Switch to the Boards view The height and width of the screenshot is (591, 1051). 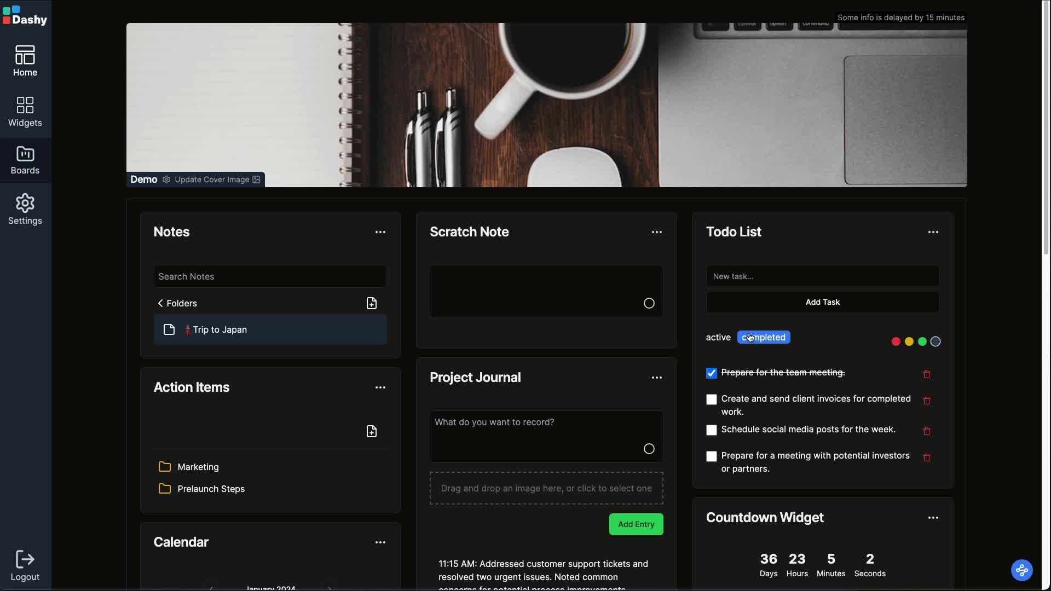click(x=25, y=160)
